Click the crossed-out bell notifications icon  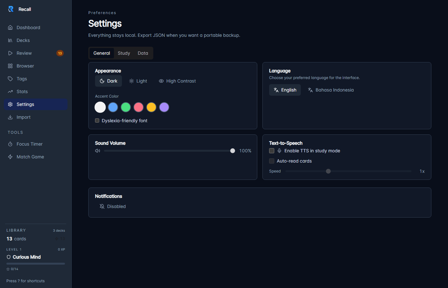tap(102, 206)
